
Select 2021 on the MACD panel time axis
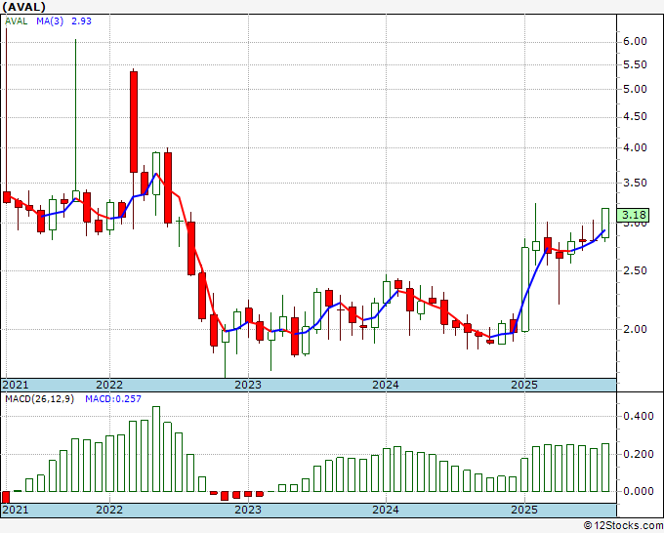tap(16, 510)
